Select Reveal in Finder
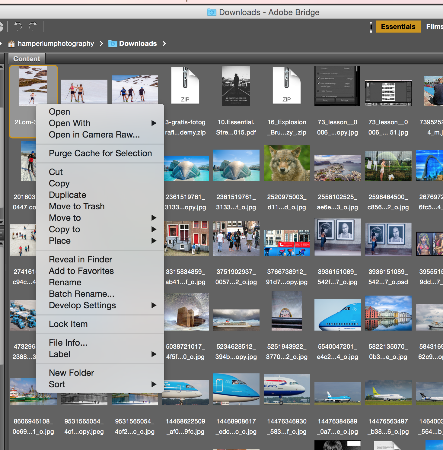Screen dimensions: 443x450 80,259
